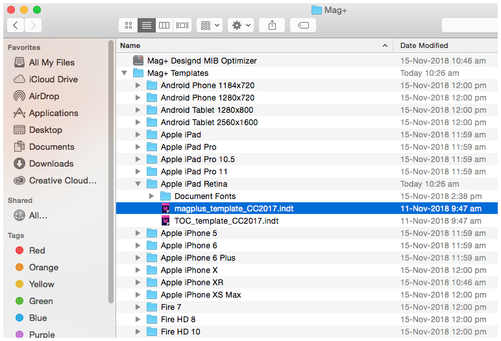Select the Apple iPhone XS Max folder
Screen dimensions: 501x341
307,295
